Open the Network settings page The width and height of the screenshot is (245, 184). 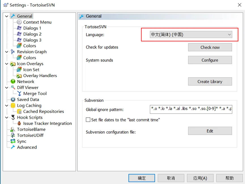(x=25, y=82)
